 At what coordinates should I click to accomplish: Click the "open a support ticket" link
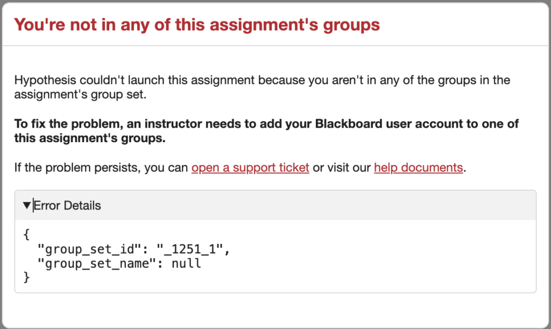pos(250,167)
